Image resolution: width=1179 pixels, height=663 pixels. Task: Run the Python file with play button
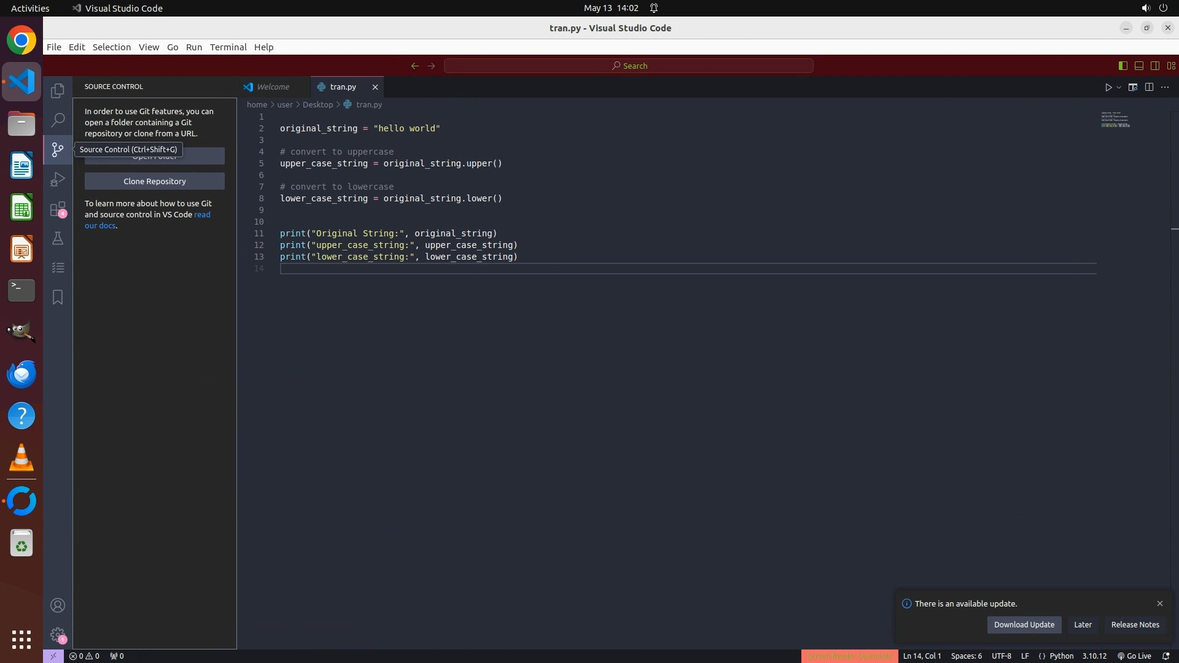(1108, 87)
